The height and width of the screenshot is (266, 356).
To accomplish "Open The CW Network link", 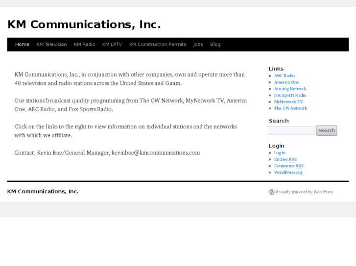I will click(290, 108).
